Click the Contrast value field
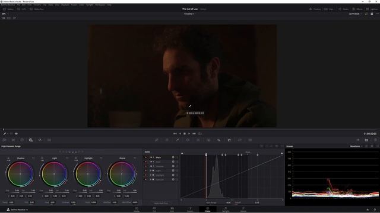380x213 pixels. [x=72, y=202]
